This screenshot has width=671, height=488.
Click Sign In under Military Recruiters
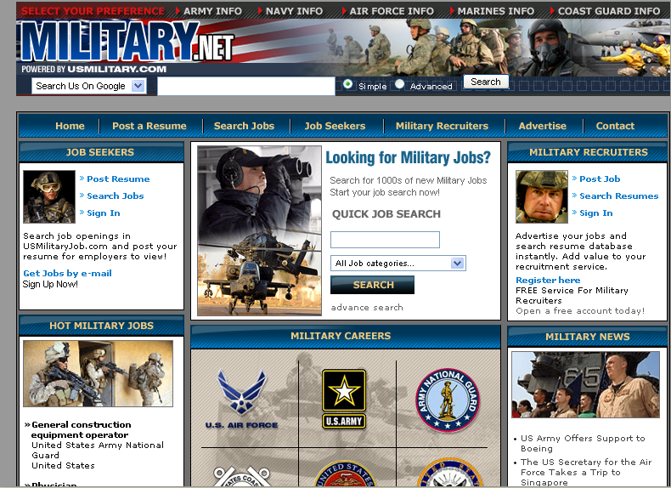595,213
